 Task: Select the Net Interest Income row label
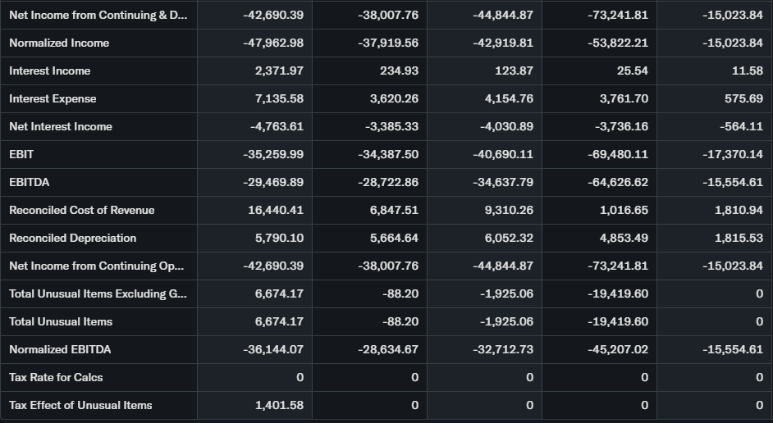61,126
